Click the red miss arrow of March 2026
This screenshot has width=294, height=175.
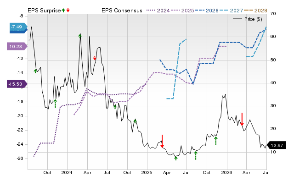(x=242, y=119)
